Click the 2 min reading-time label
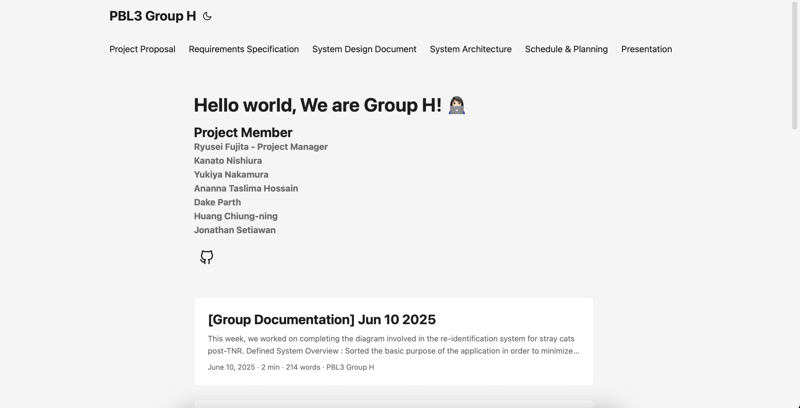The width and height of the screenshot is (800, 408). [270, 367]
